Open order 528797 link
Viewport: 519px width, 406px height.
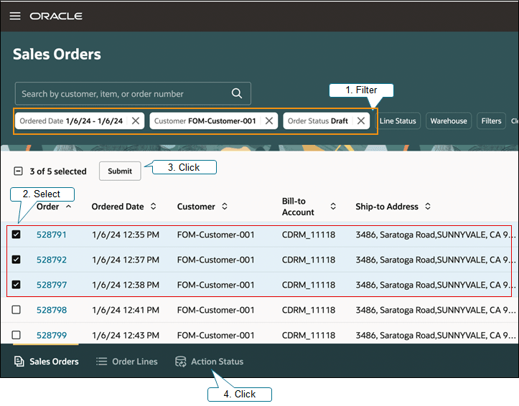51,285
